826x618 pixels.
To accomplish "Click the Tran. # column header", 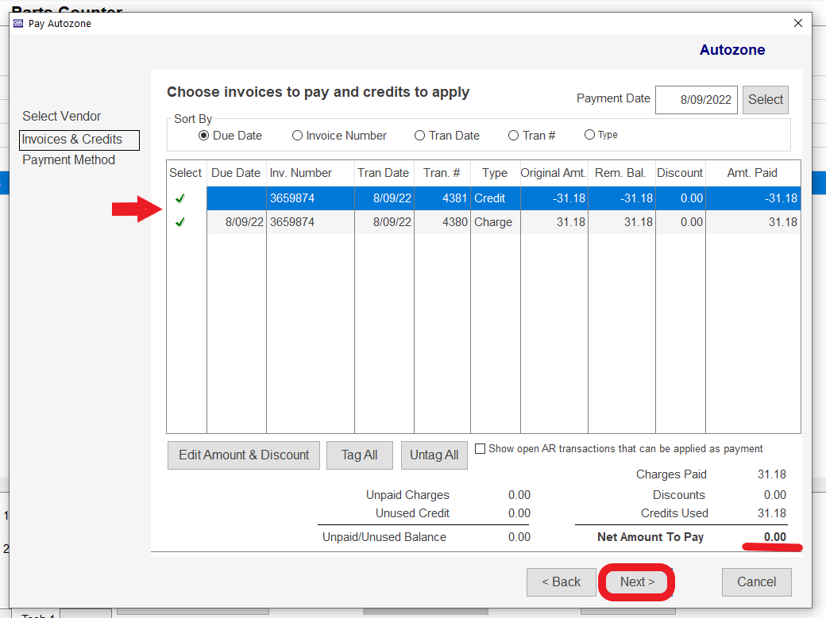I will coord(442,173).
